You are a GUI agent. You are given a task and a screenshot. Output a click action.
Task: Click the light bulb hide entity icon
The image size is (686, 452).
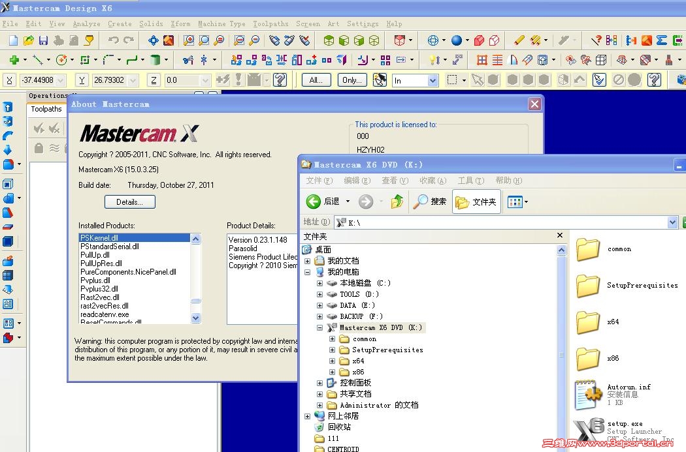[x=434, y=60]
